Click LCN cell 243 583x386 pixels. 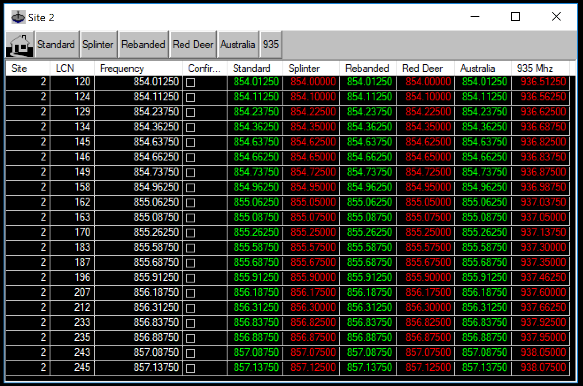(72, 352)
